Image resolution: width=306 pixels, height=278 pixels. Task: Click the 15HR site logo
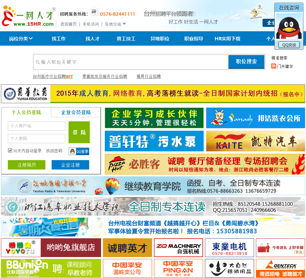[x=29, y=17]
